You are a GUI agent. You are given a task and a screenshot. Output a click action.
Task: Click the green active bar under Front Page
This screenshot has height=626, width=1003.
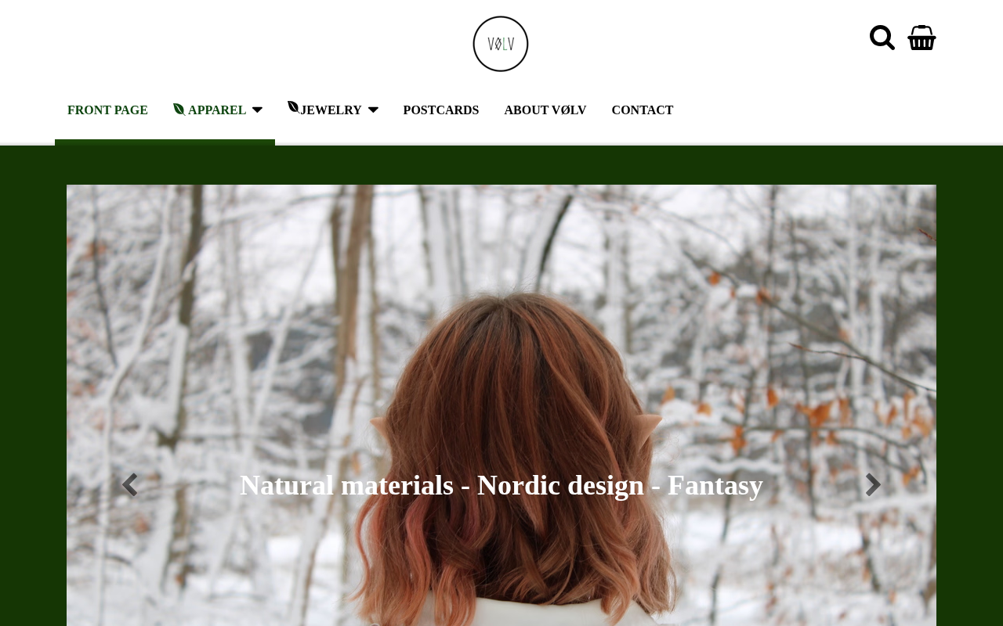pos(165,142)
